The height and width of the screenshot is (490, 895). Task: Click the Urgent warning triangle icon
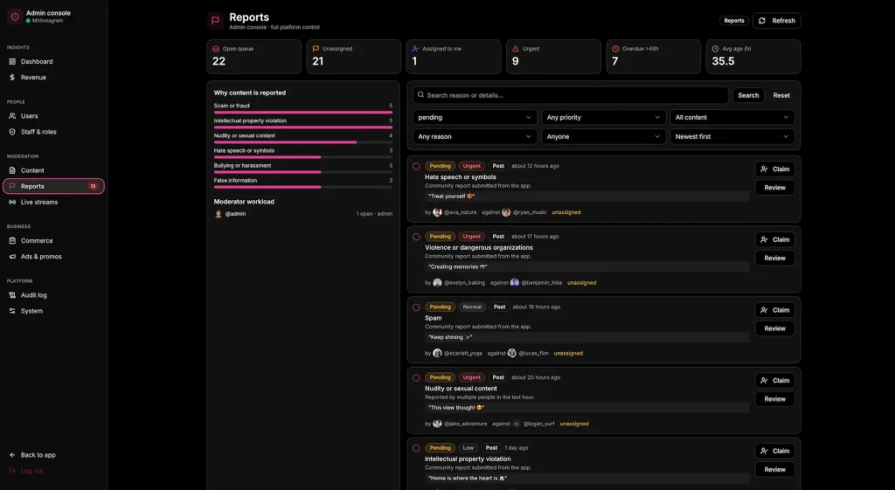point(516,49)
